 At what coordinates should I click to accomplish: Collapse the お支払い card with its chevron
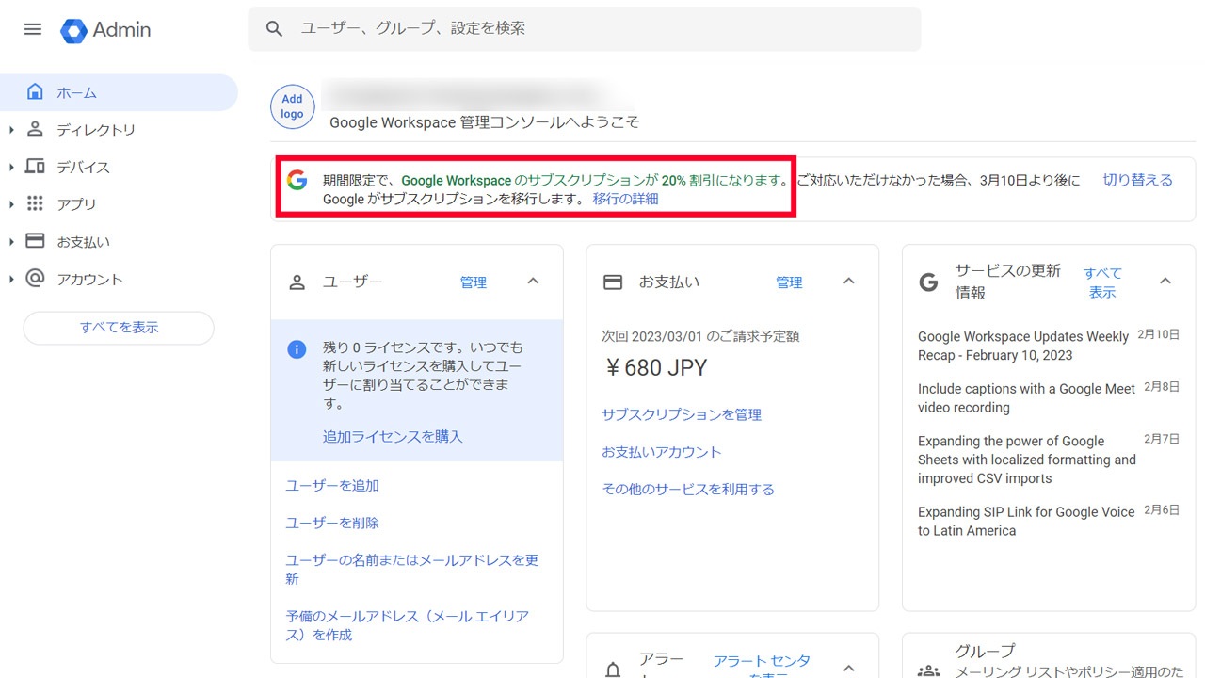point(848,281)
